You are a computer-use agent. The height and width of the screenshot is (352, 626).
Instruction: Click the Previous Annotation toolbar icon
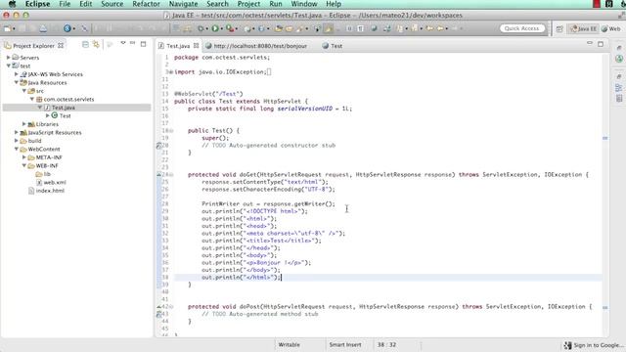coord(415,28)
